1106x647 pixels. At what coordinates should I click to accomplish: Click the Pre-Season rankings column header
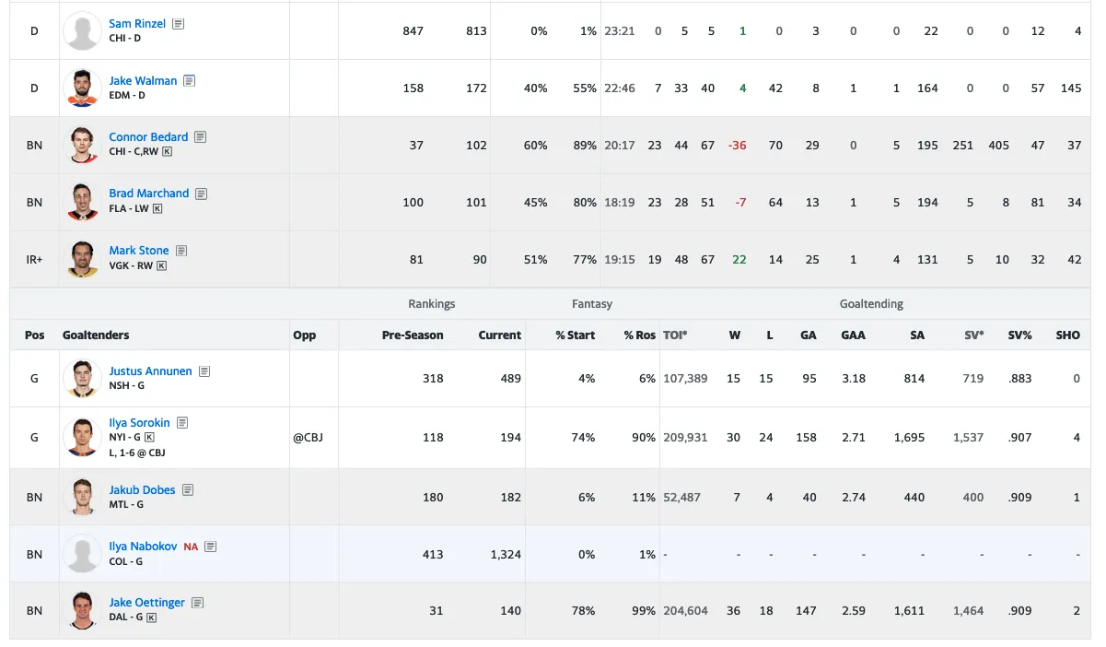(413, 335)
